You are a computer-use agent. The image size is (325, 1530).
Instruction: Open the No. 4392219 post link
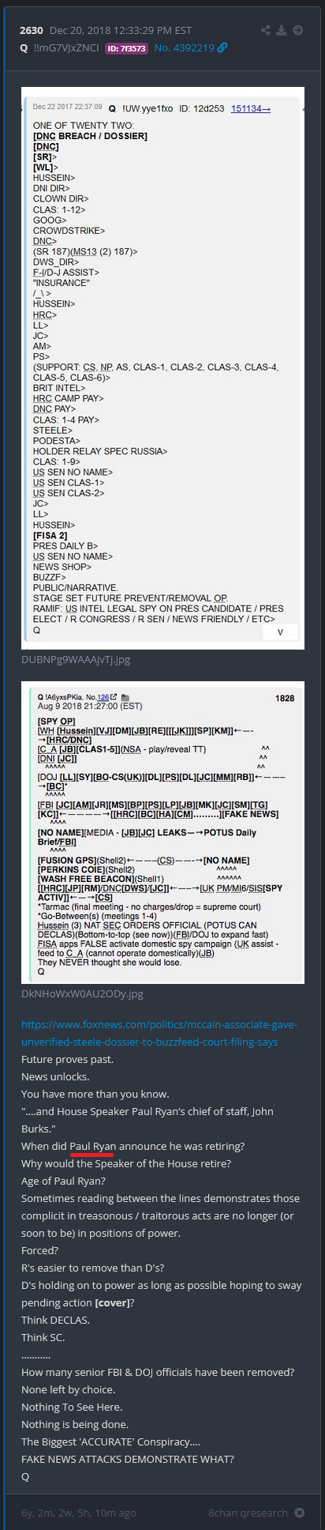184,48
